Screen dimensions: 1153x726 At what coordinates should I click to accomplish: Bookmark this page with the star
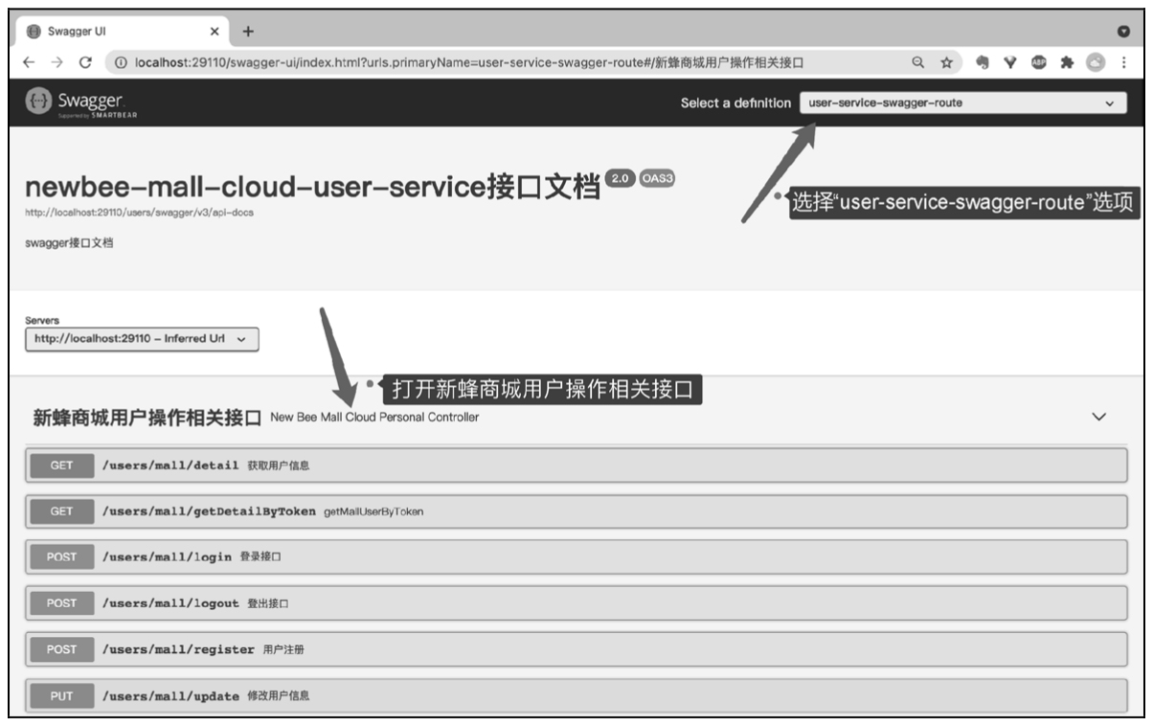[946, 63]
